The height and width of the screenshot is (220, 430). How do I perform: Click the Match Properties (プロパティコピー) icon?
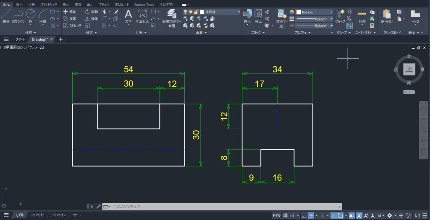[281, 17]
